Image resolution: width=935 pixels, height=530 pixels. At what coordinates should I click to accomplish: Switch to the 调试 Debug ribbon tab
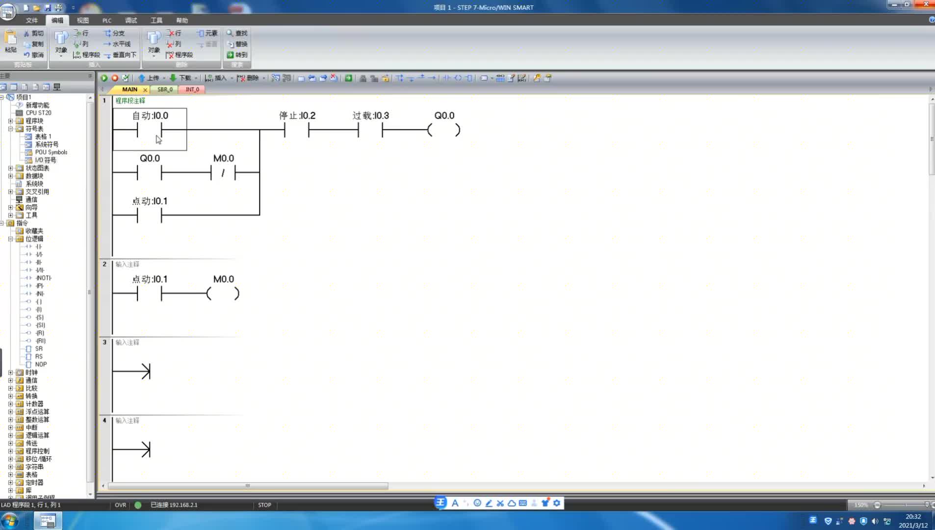pos(131,21)
